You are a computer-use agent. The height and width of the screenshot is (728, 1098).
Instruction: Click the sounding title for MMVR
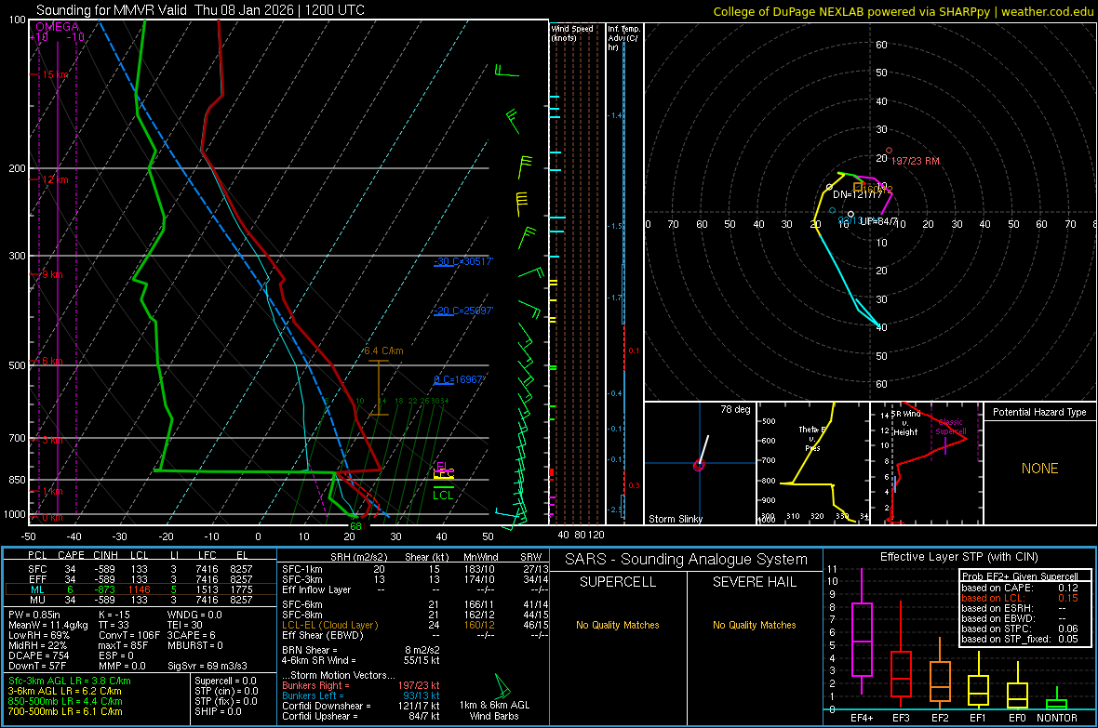tap(200, 10)
